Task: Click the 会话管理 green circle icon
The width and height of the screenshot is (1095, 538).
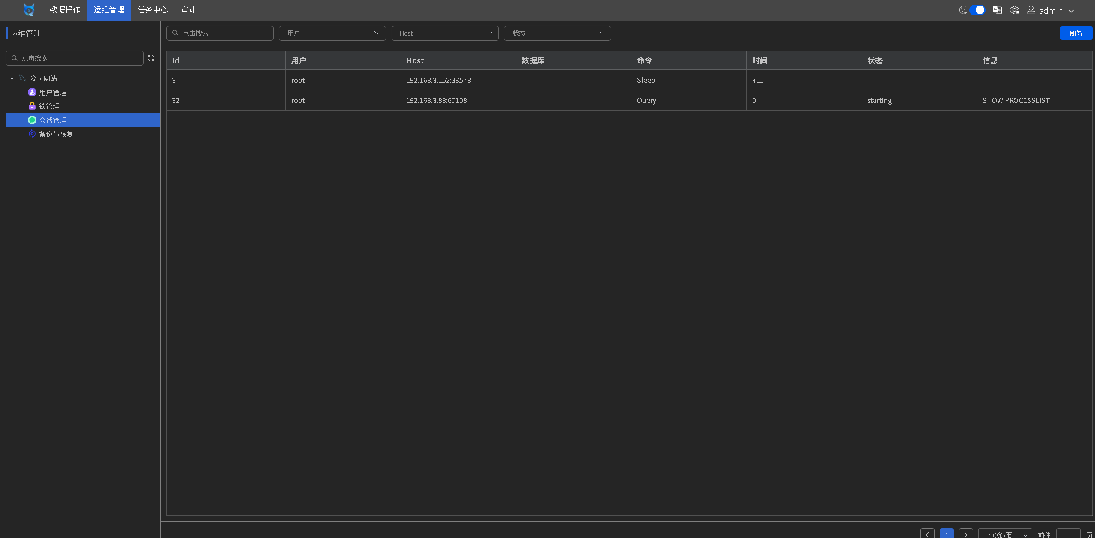Action: tap(32, 120)
